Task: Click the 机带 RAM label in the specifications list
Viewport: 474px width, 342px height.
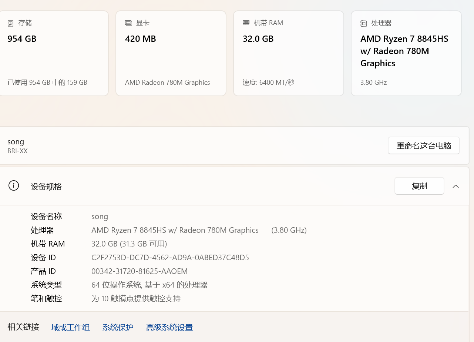Action: coord(48,244)
